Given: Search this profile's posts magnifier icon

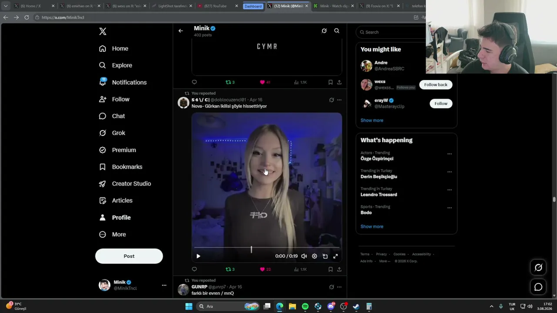Looking at the screenshot, I should (337, 31).
